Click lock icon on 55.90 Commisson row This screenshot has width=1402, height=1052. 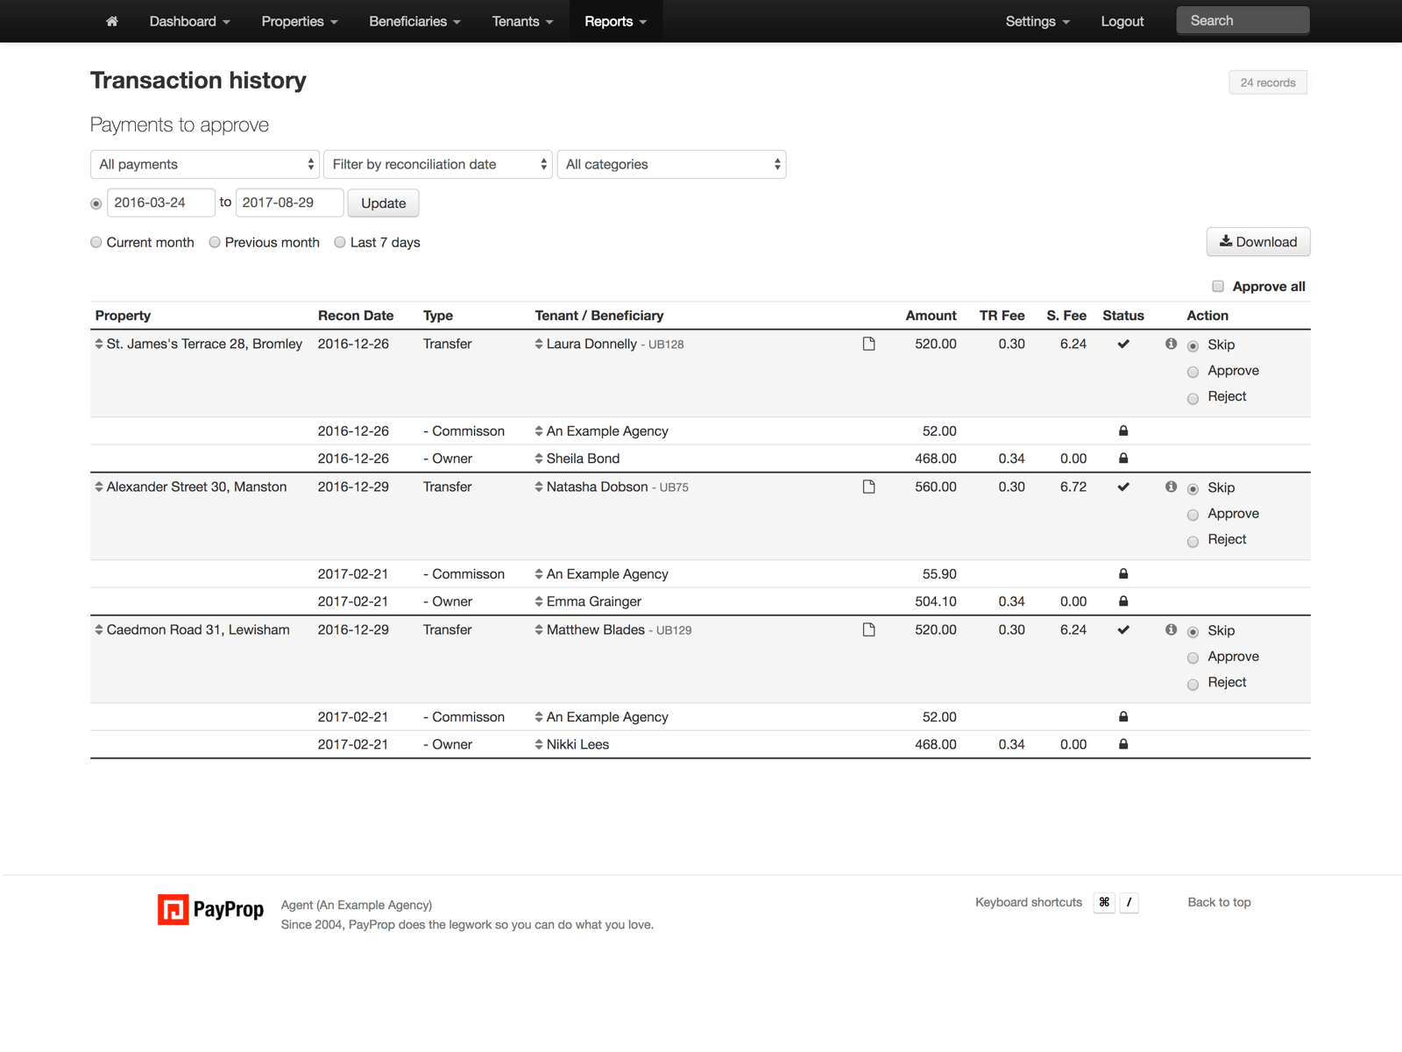coord(1123,573)
